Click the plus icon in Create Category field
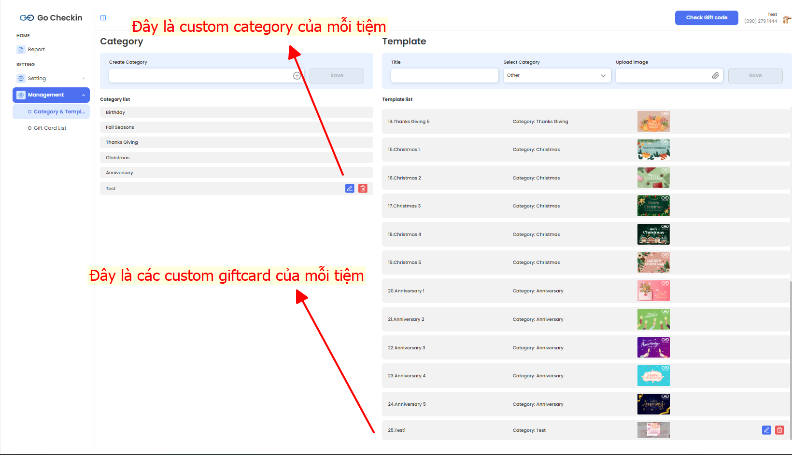This screenshot has width=792, height=455. click(x=297, y=76)
